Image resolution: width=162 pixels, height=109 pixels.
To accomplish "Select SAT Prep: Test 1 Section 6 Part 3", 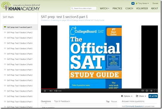I will (x=20, y=80).
